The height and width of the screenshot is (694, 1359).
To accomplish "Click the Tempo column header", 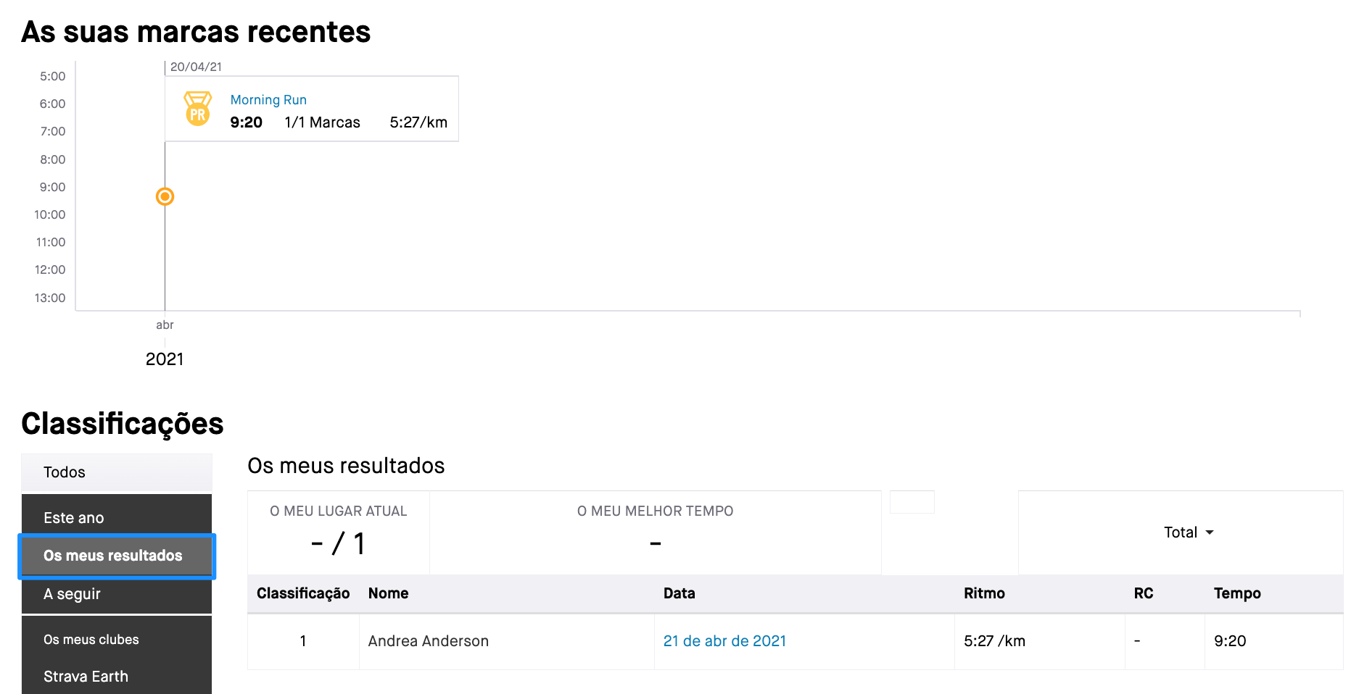I will click(1237, 593).
